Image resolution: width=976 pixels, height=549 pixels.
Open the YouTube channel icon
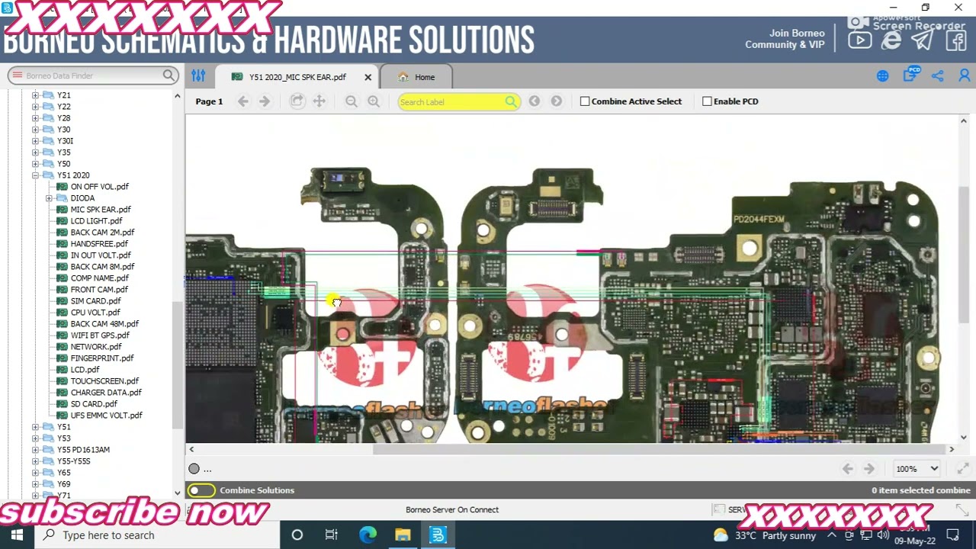coord(859,40)
